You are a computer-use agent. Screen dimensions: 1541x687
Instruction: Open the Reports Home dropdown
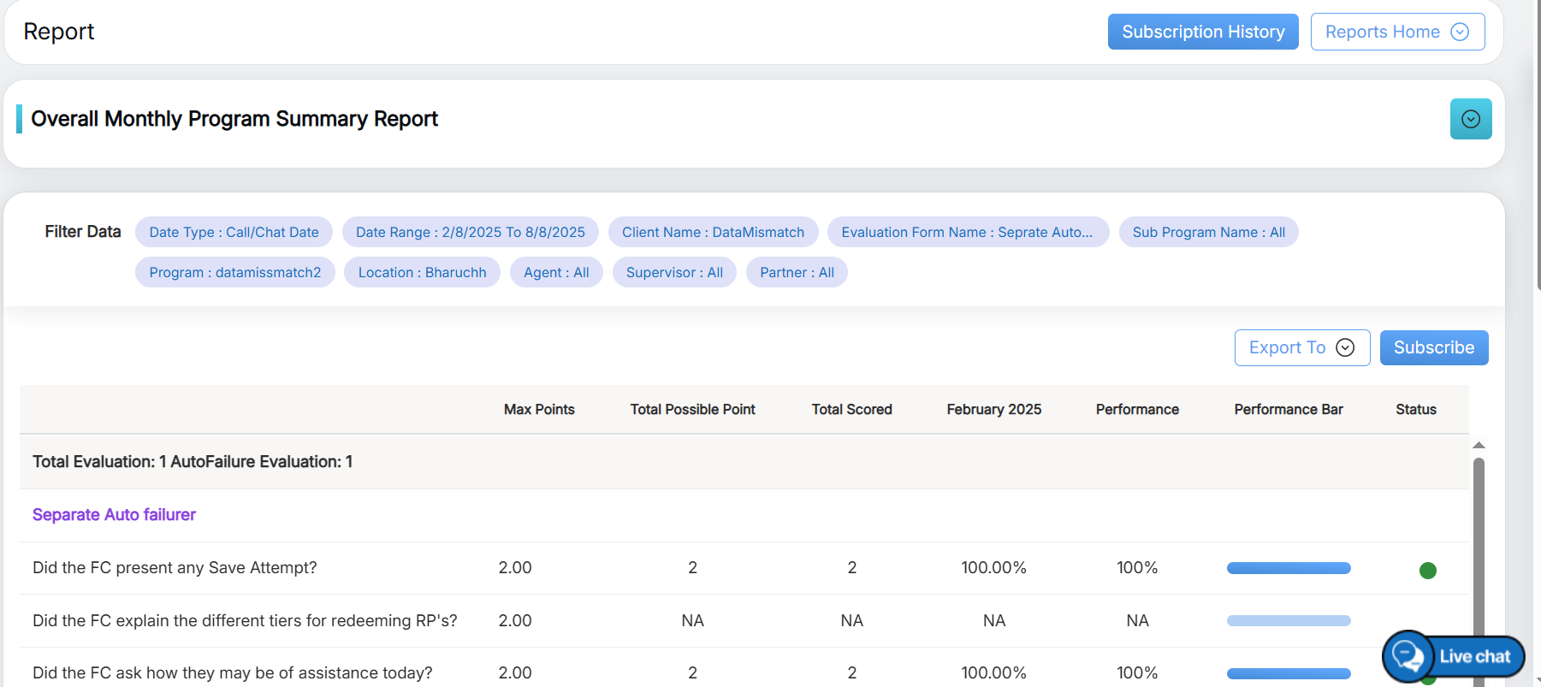[x=1396, y=32]
